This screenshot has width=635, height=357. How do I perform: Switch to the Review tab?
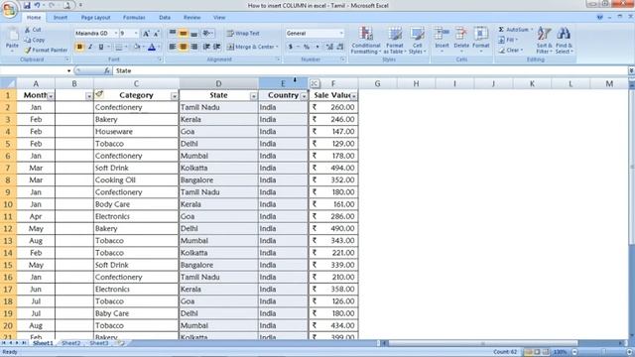tap(191, 18)
